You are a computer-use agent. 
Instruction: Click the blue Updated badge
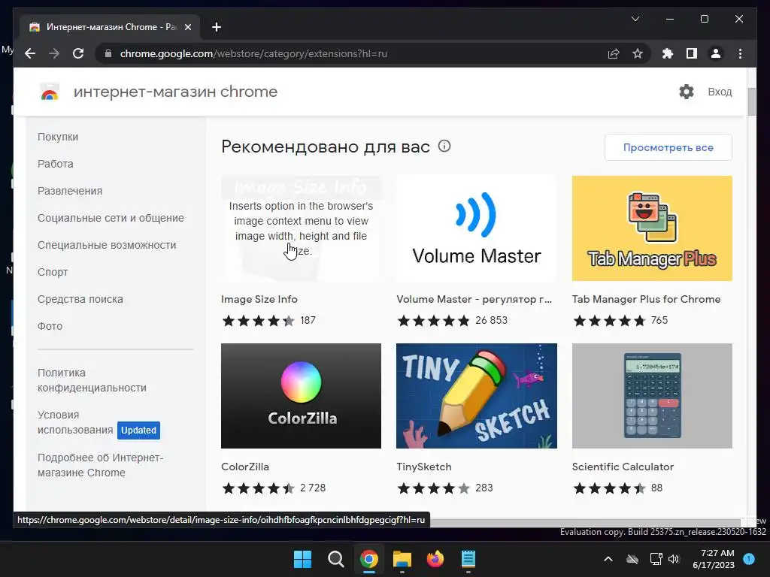(138, 430)
